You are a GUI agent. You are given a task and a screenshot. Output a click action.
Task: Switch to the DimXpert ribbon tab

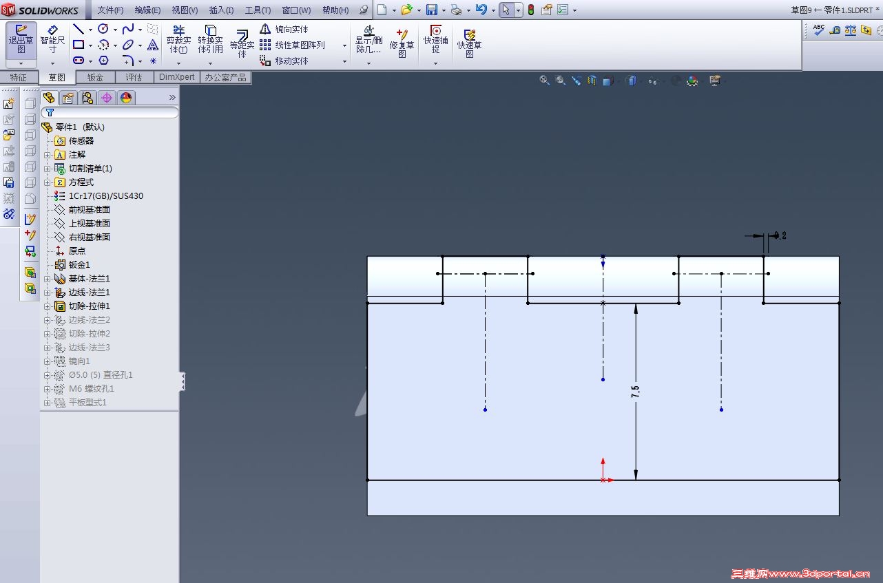(x=177, y=77)
